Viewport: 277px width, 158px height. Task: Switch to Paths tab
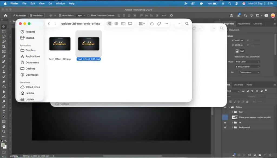[249, 85]
